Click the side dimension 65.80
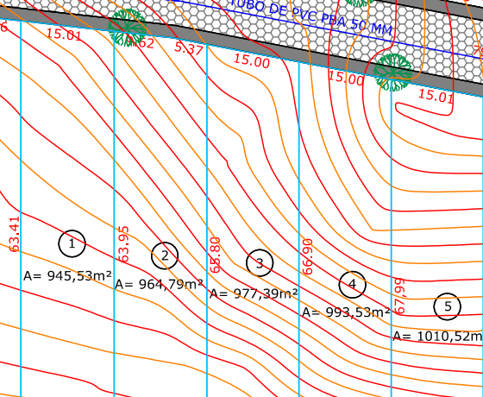 click(216, 255)
